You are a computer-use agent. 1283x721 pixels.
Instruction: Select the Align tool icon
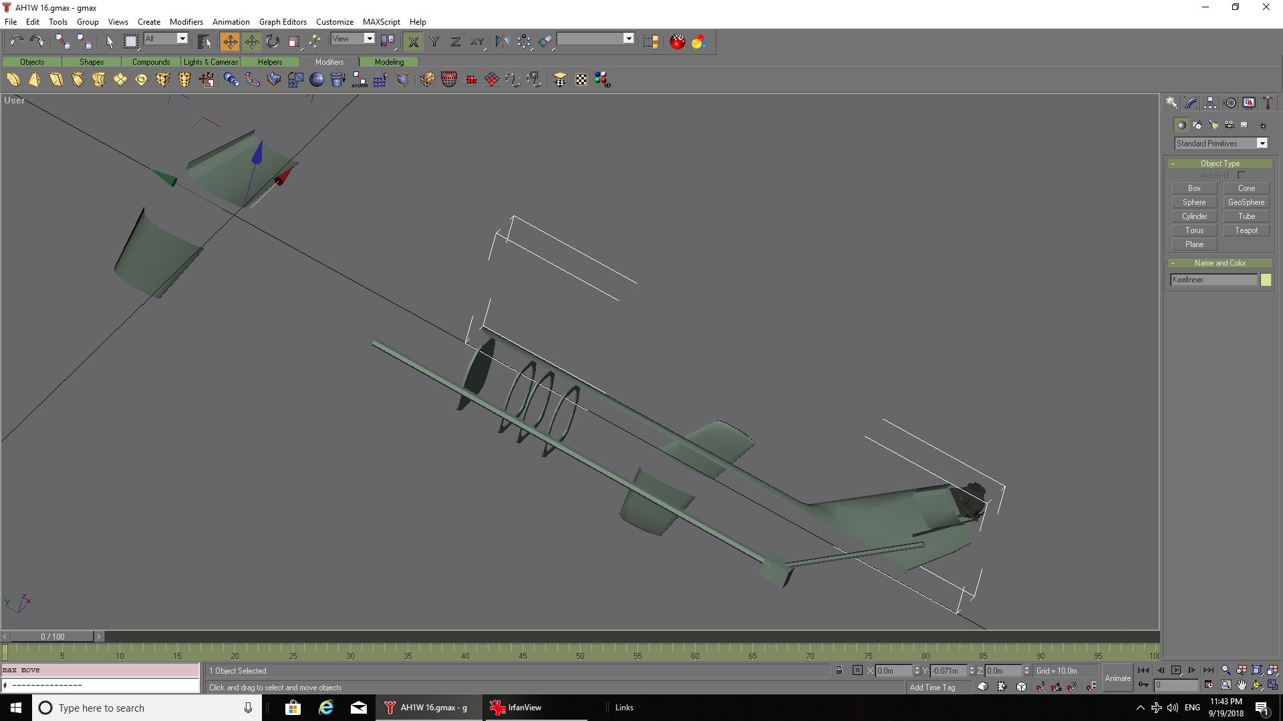(x=546, y=41)
